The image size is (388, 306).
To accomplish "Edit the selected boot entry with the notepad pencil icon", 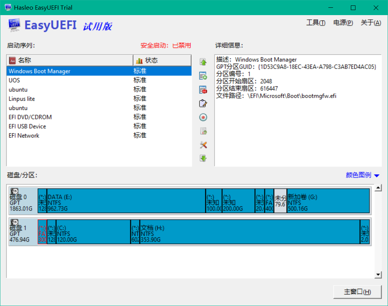I will (x=203, y=103).
